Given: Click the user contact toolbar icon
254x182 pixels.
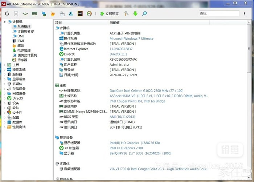Looking at the screenshot, I should pos(71,13).
